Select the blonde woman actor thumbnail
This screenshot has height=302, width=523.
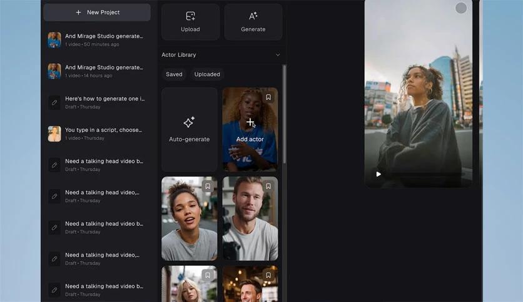click(x=189, y=284)
